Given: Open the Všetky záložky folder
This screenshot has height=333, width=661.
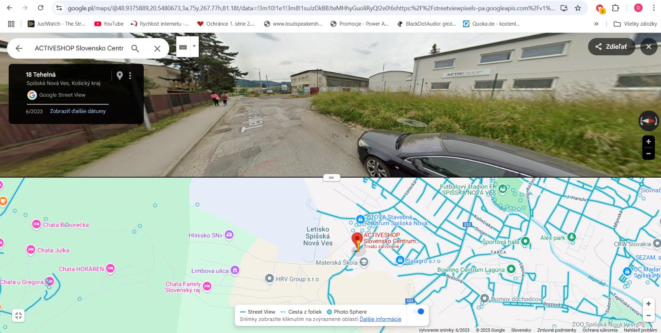Looking at the screenshot, I should [x=635, y=24].
